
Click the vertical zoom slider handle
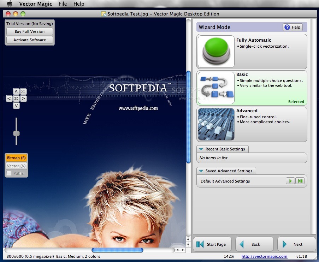(x=16, y=133)
